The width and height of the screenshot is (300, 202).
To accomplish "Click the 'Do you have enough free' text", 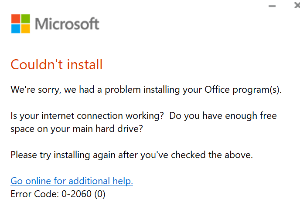I will 223,116.
